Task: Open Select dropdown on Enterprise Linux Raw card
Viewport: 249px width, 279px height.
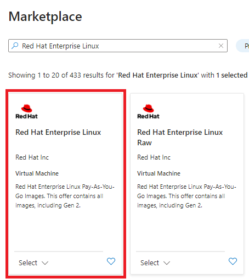Action: pyautogui.click(x=155, y=263)
